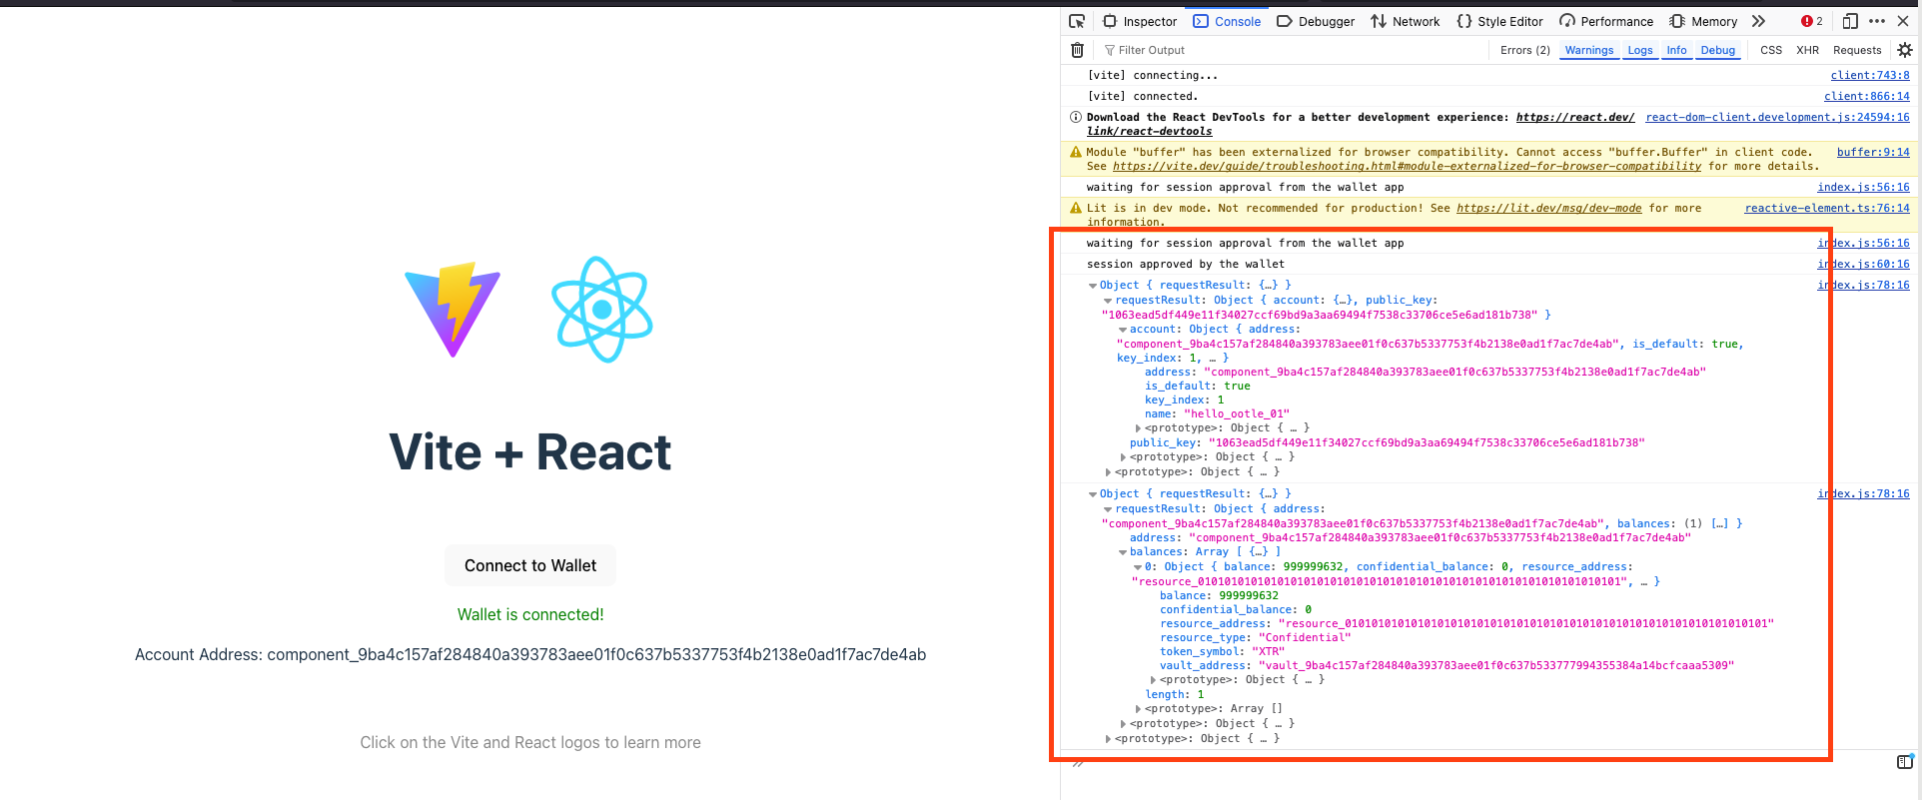
Task: Collapse the second logged Object entry
Action: click(x=1093, y=494)
